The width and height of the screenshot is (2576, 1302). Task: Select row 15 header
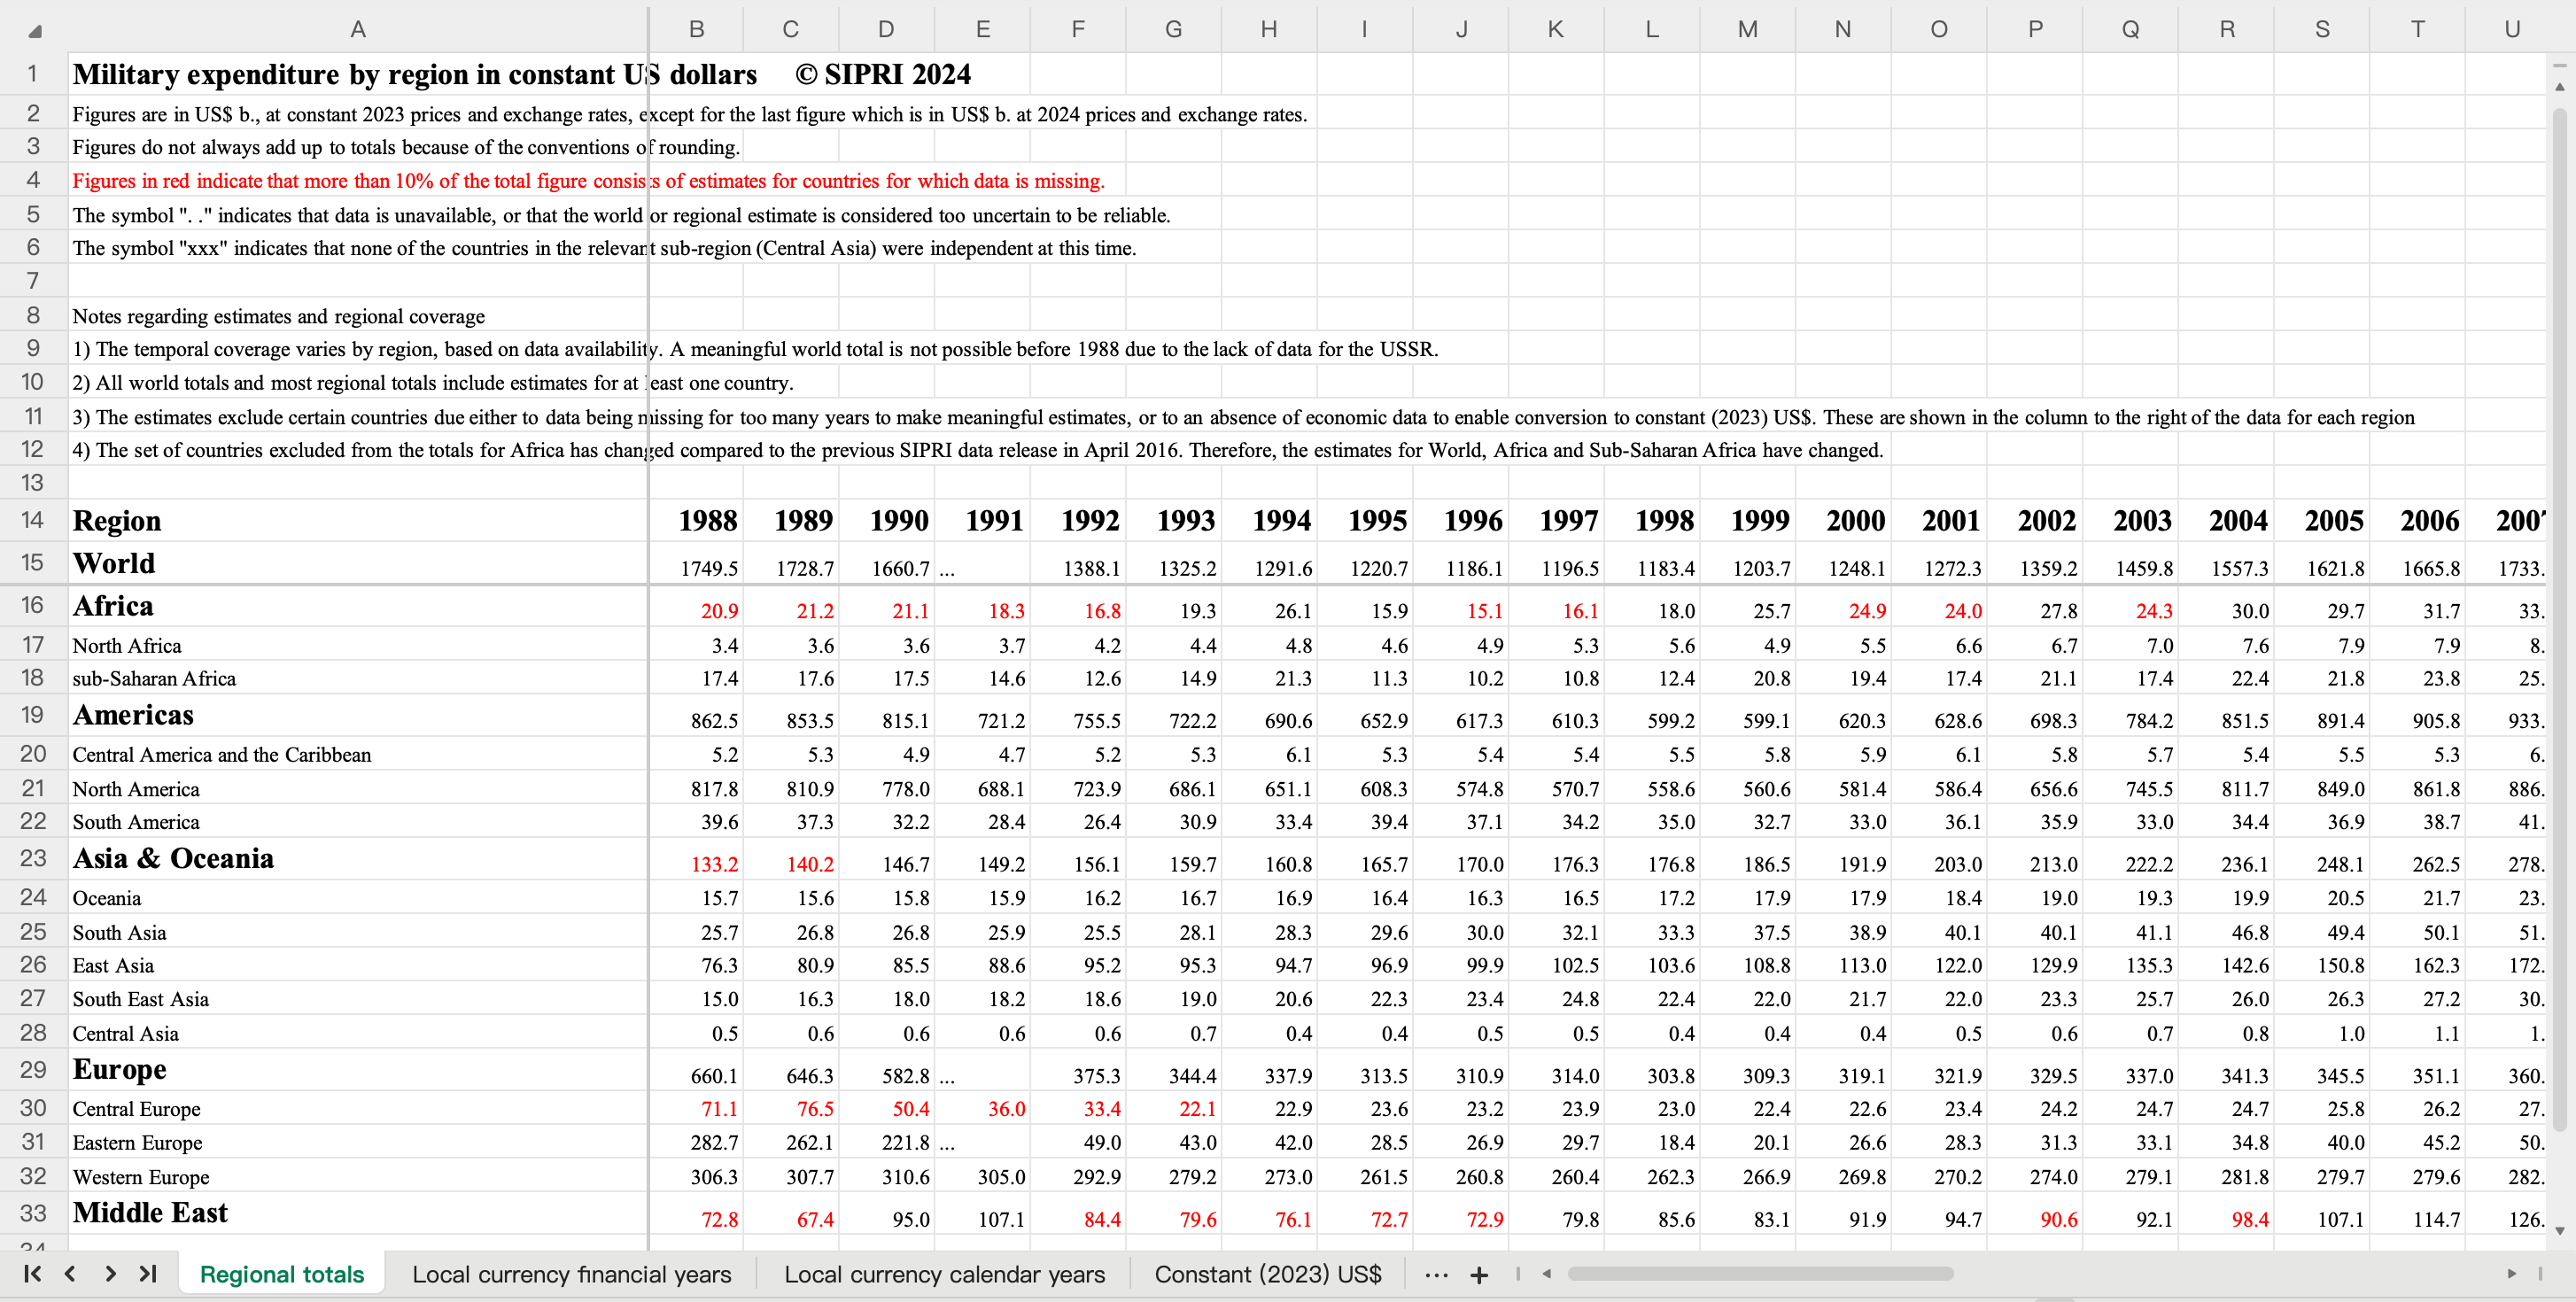(32, 562)
